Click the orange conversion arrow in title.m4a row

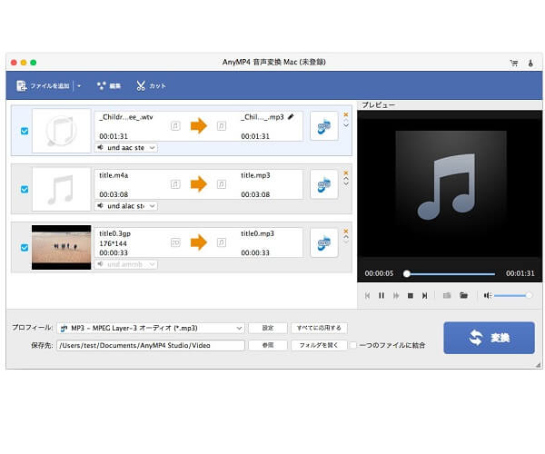tap(199, 184)
